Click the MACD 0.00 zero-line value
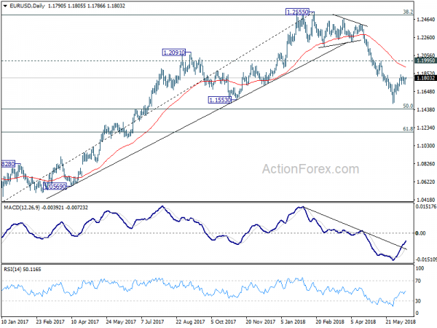This screenshot has height=328, width=437. click(420, 233)
